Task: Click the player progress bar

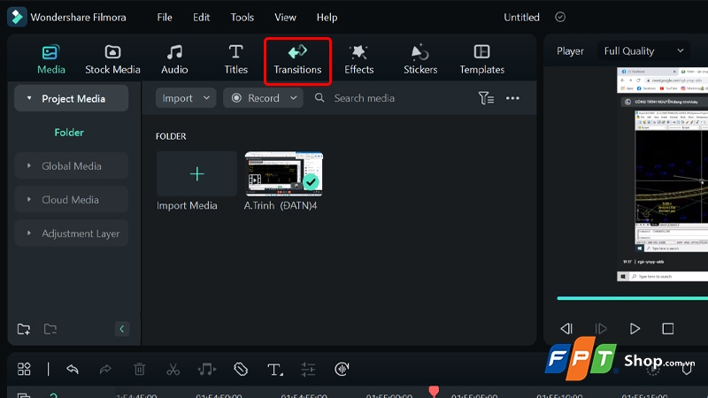Action: pos(632,298)
